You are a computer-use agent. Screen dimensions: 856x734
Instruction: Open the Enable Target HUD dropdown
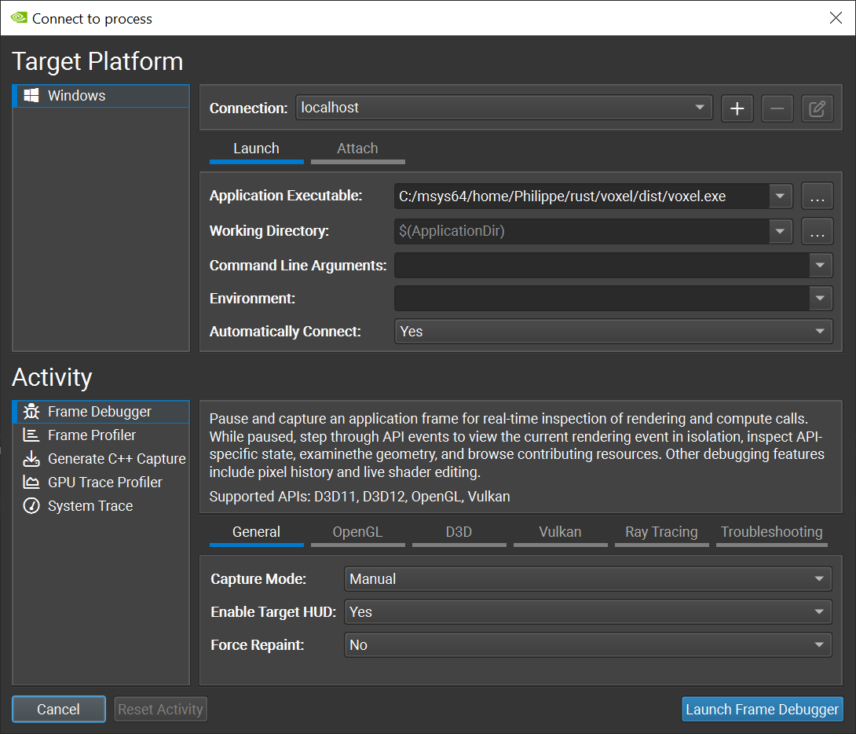pyautogui.click(x=588, y=612)
